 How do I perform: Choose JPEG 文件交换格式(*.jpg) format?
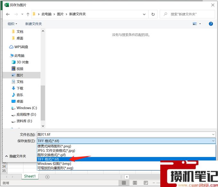coord(126,151)
